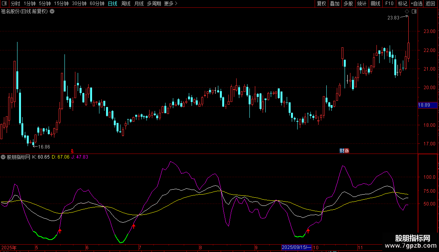Viewport: 439px width, 252px height.
Task: Expand the 更多 period options
Action: tap(171, 3)
